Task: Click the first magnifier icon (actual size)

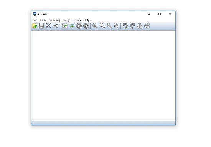Action: (95, 26)
